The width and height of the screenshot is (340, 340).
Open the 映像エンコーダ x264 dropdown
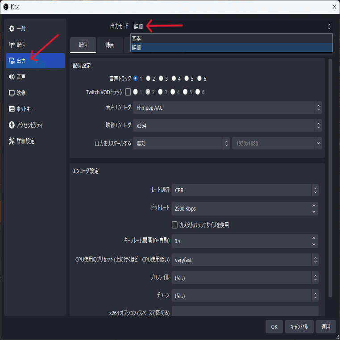click(x=228, y=125)
